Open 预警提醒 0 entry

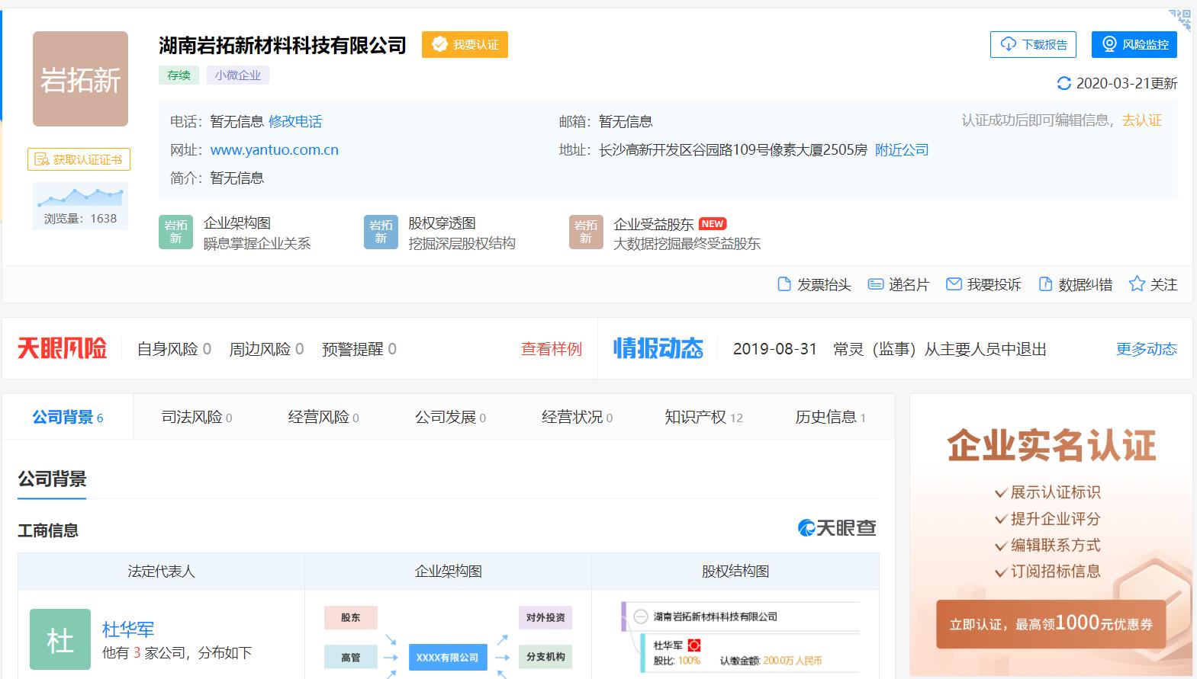click(359, 349)
